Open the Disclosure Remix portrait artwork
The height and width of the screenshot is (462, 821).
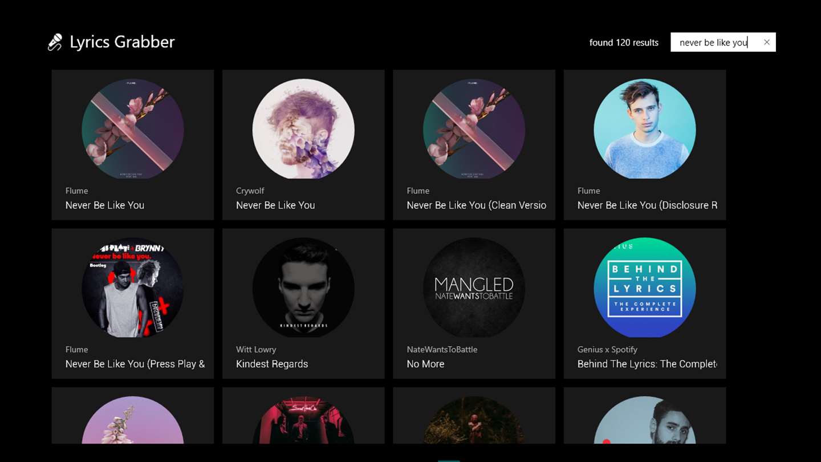(645, 129)
